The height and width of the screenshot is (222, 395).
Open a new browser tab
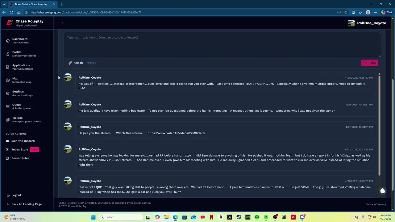(62, 4)
